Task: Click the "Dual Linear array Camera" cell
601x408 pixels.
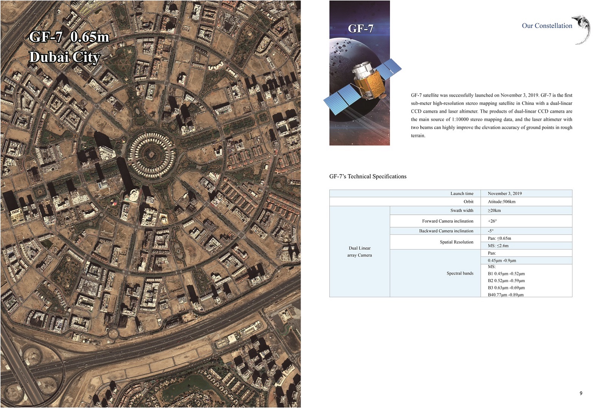Action: (x=360, y=252)
